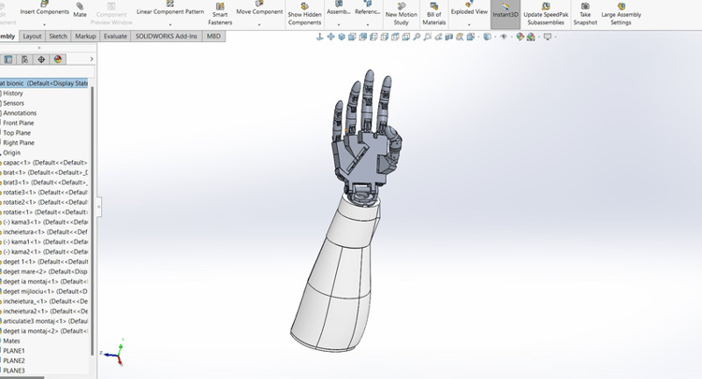Click Update SpeedPak Subassemblies
This screenshot has height=379, width=702.
tap(546, 14)
